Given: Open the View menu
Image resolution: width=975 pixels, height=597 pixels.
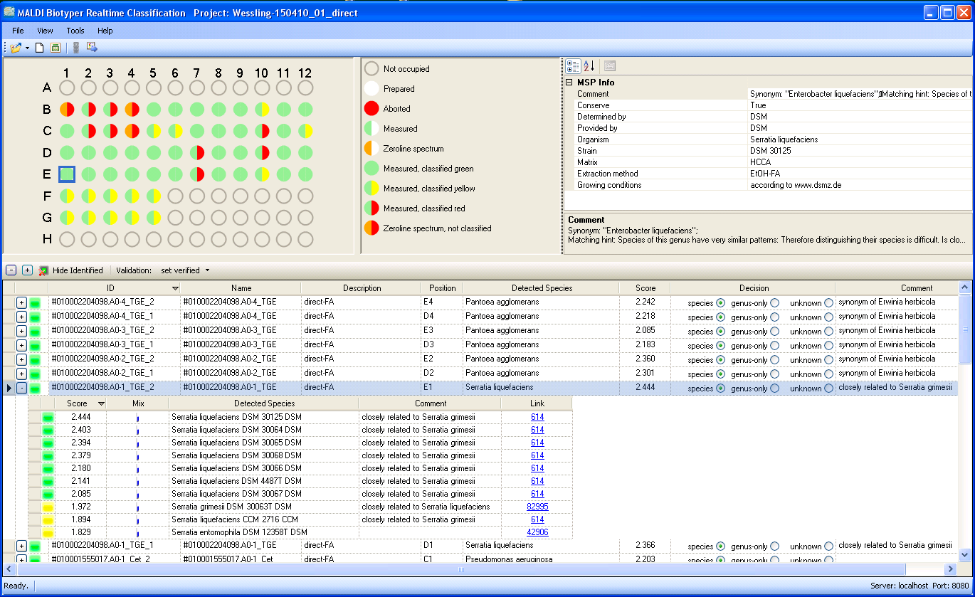Looking at the screenshot, I should 46,31.
